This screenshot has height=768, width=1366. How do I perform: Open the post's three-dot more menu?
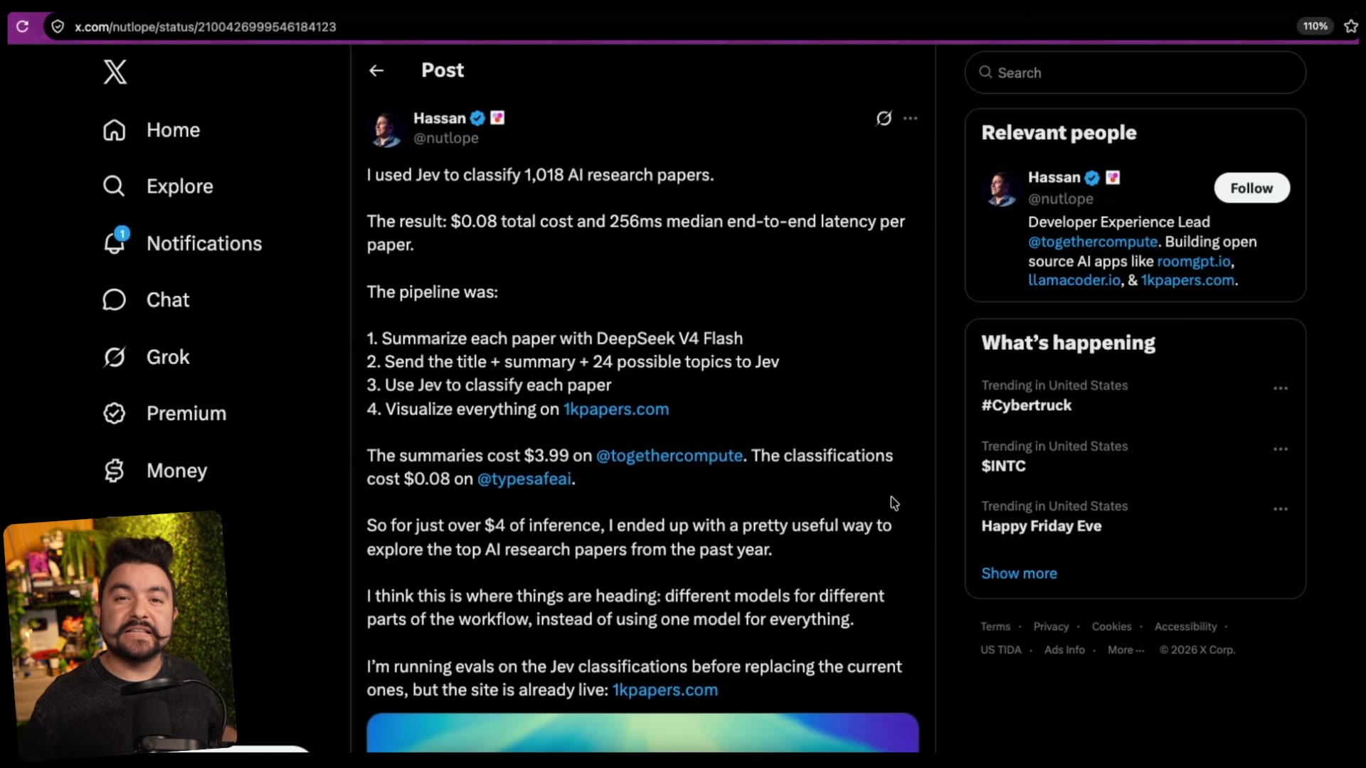click(910, 118)
